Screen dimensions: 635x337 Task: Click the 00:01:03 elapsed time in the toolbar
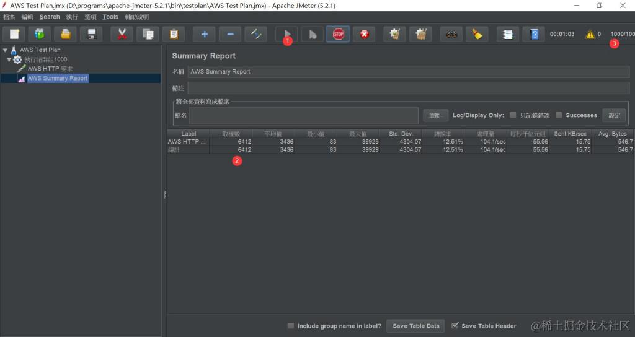[x=562, y=34]
